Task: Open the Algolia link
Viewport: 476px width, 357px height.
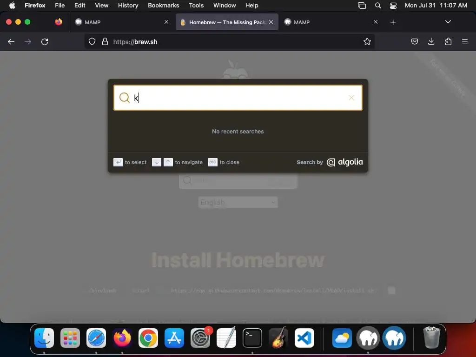Action: click(344, 162)
